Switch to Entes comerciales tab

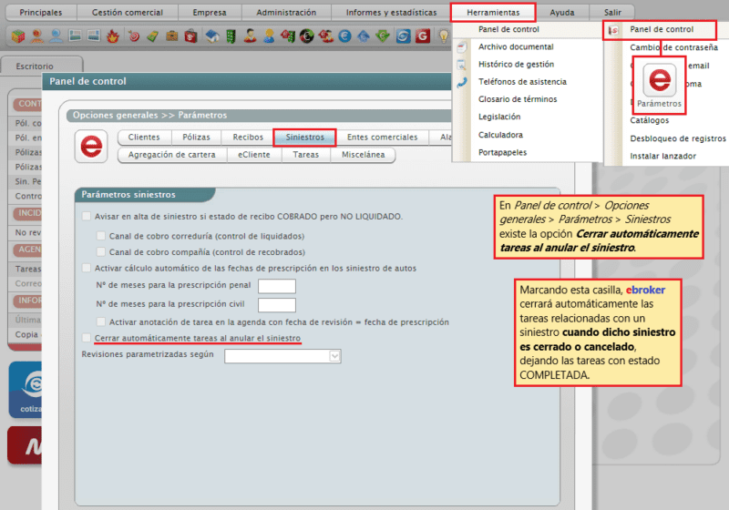click(x=382, y=138)
